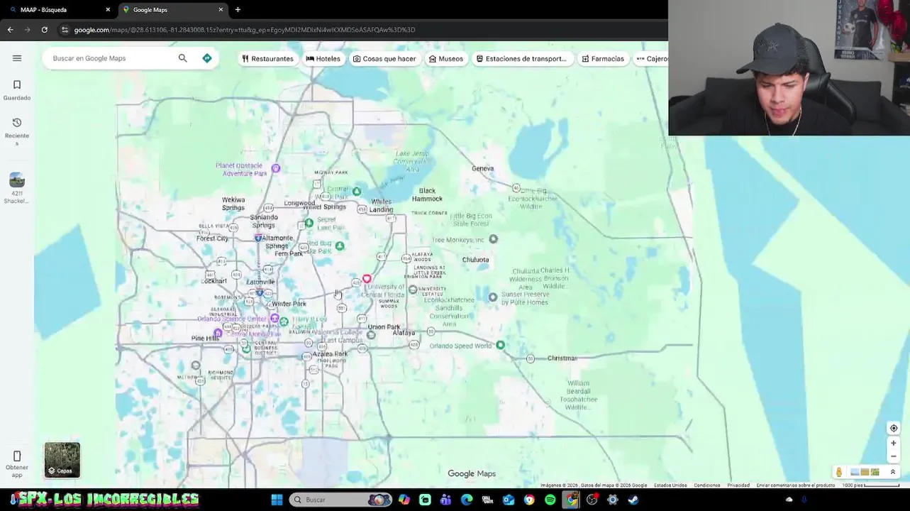This screenshot has width=910, height=511.
Task: Close the Google Maps tab
Action: pos(221,10)
